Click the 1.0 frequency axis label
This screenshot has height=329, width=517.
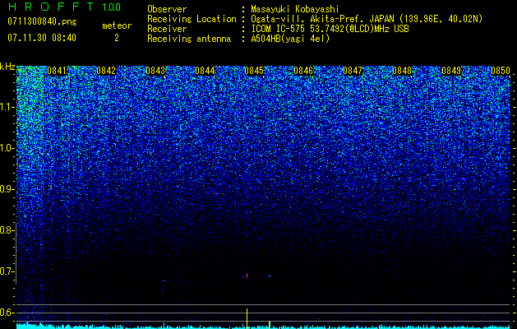7,148
